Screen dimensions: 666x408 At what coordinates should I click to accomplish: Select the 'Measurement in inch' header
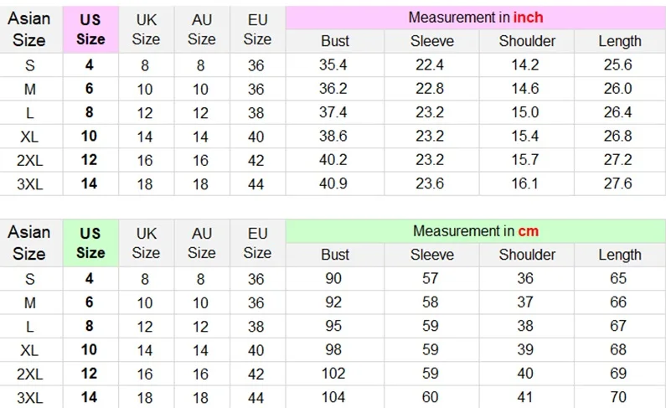pos(476,18)
